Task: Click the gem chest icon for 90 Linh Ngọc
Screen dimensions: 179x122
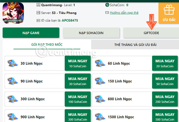Action: (13, 81)
